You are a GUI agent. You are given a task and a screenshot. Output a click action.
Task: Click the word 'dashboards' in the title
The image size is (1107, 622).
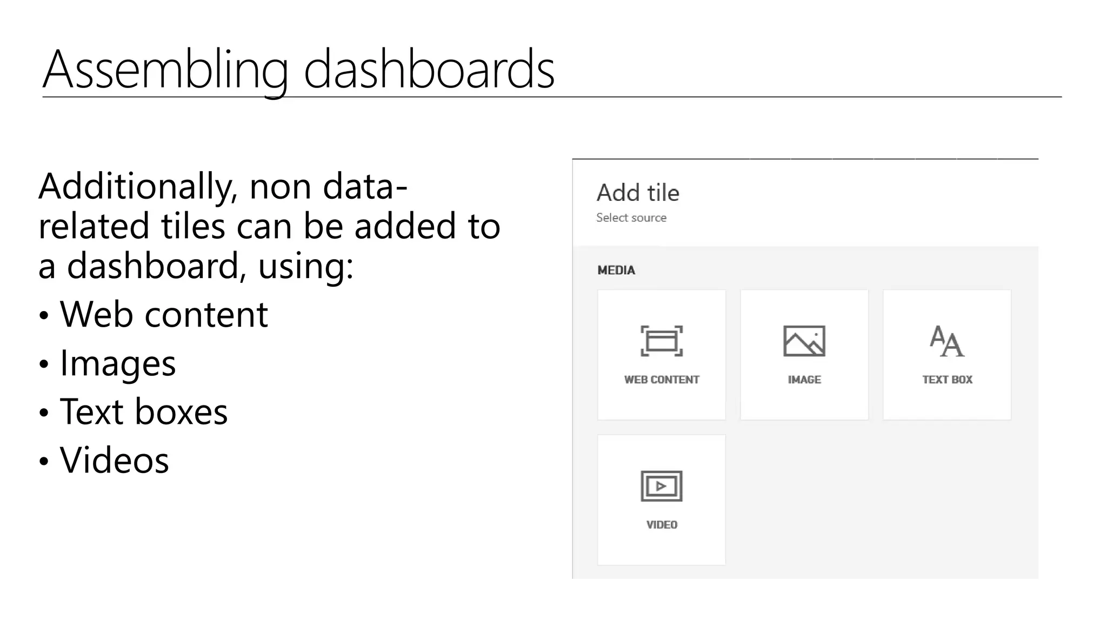[429, 69]
